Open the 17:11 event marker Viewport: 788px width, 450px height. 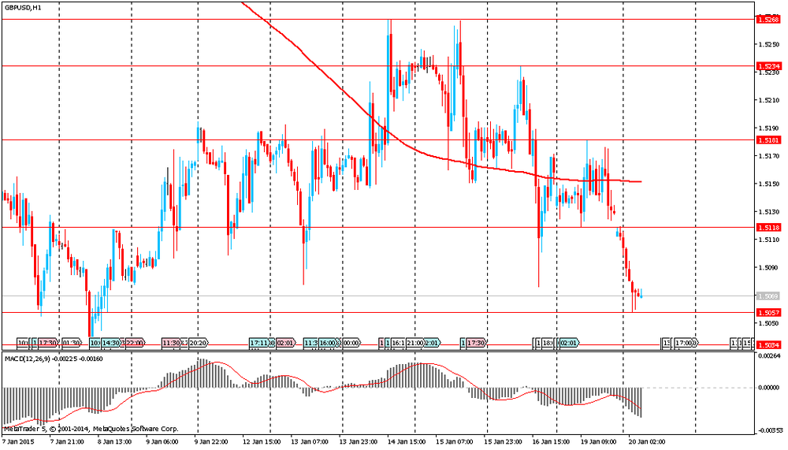pos(260,343)
